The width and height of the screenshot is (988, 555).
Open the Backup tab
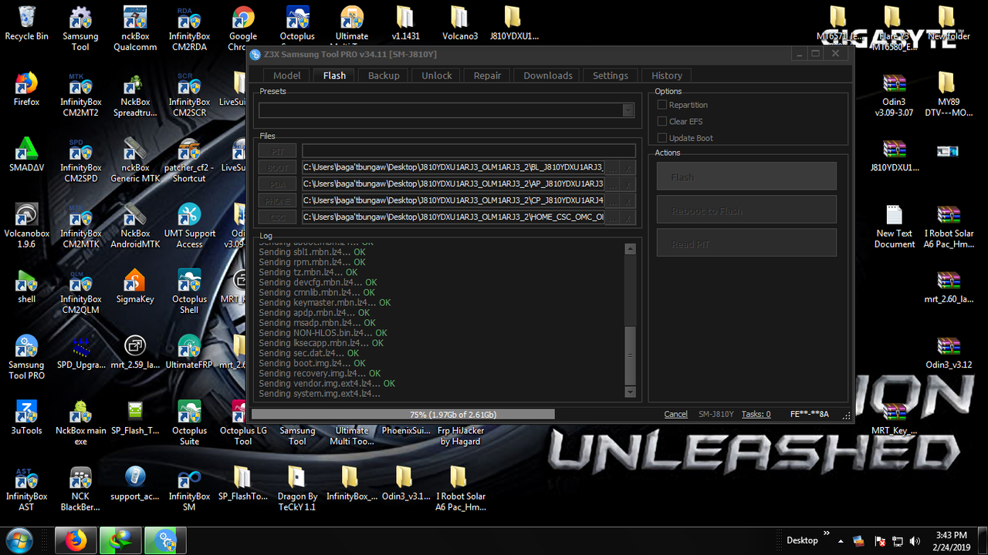(384, 76)
